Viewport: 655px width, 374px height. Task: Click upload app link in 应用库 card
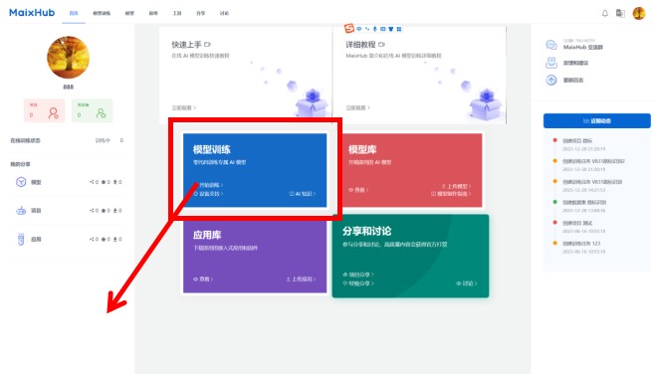pos(301,279)
